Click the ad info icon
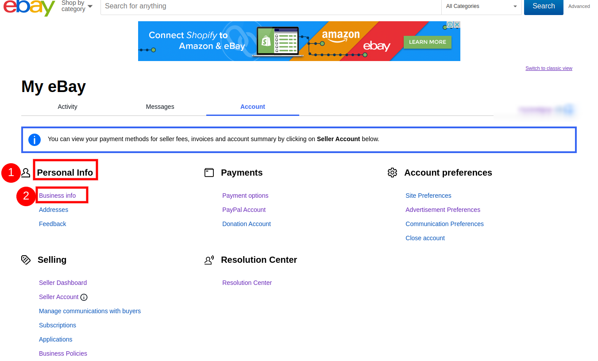Screen dimensions: 598x361 tap(450, 25)
